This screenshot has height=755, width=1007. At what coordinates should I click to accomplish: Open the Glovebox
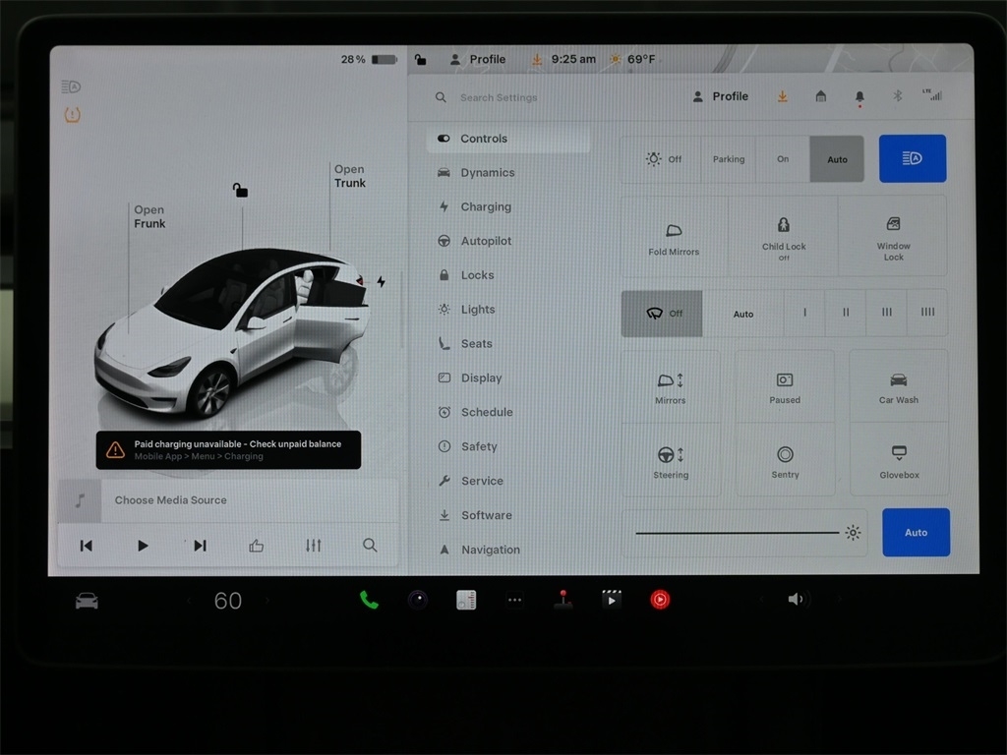[x=899, y=460]
